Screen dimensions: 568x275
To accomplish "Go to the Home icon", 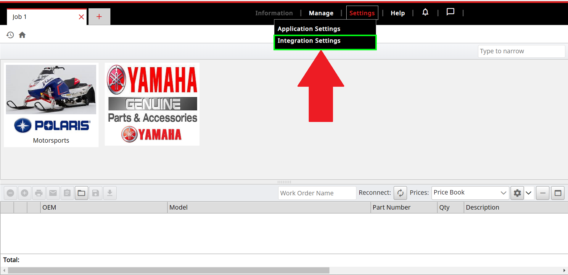I will [x=22, y=35].
